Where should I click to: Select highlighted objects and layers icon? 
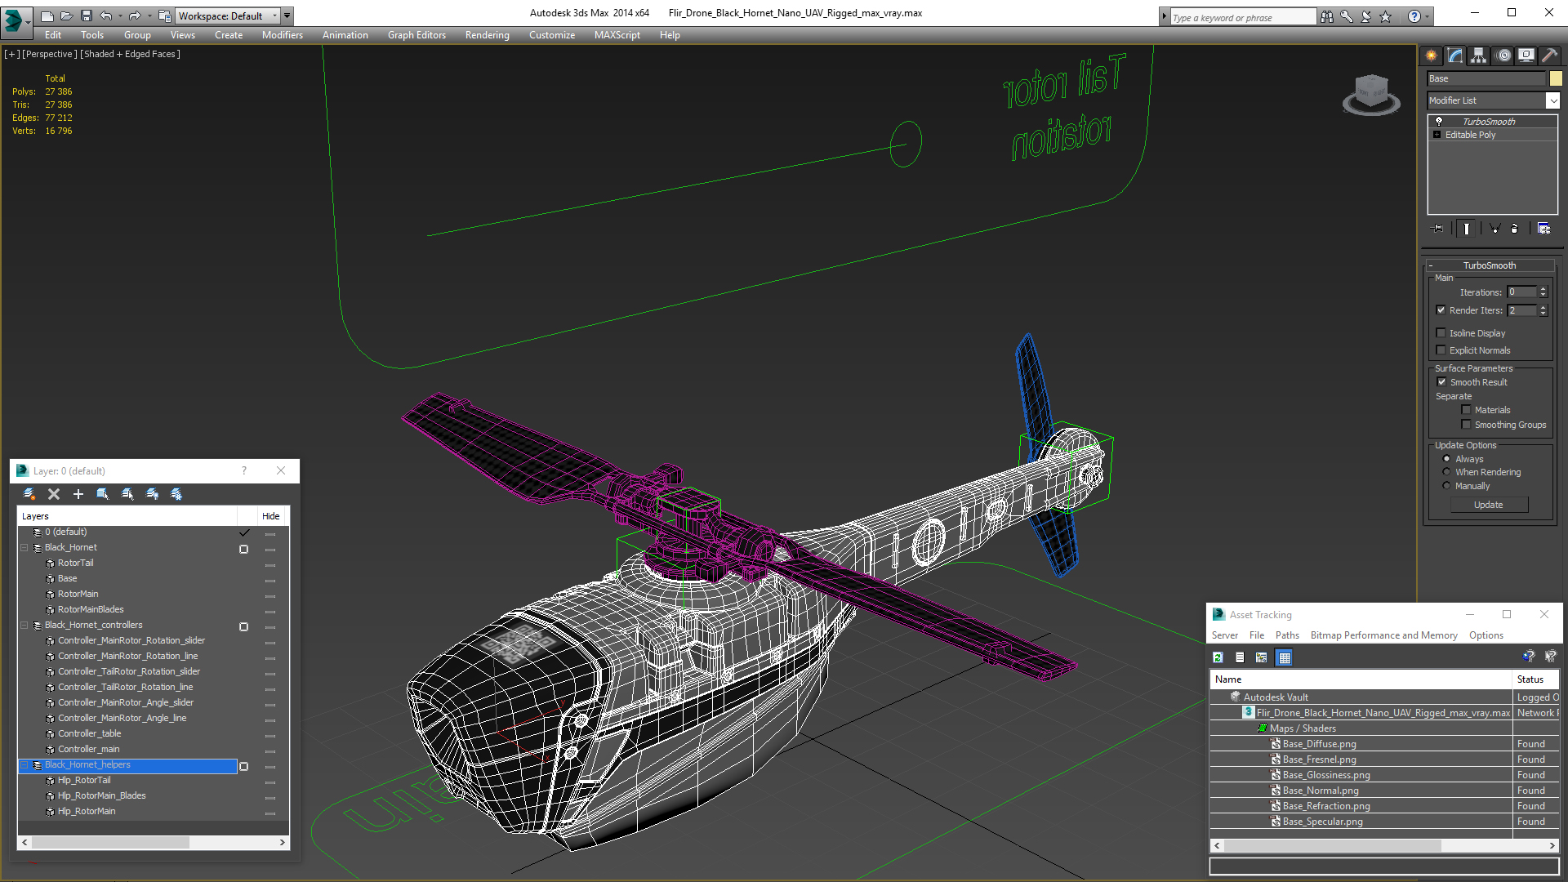pos(103,494)
